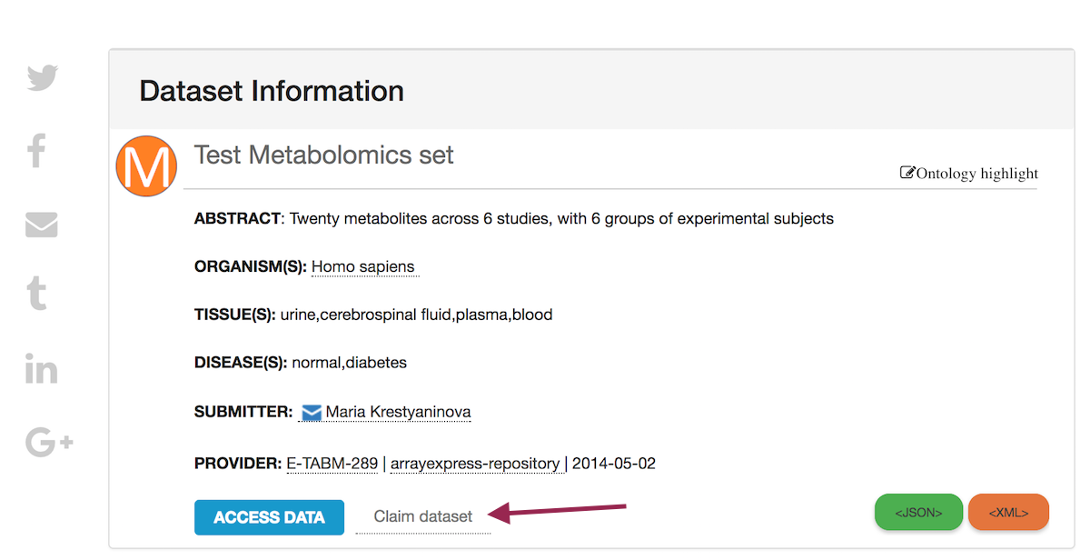Open the Homo sapiens organism link
Screen dimensions: 1090x560
tap(363, 267)
